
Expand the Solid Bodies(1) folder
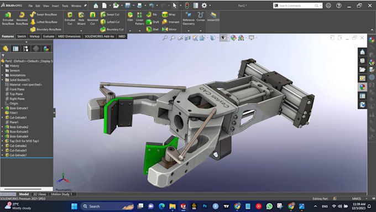coord(3,80)
